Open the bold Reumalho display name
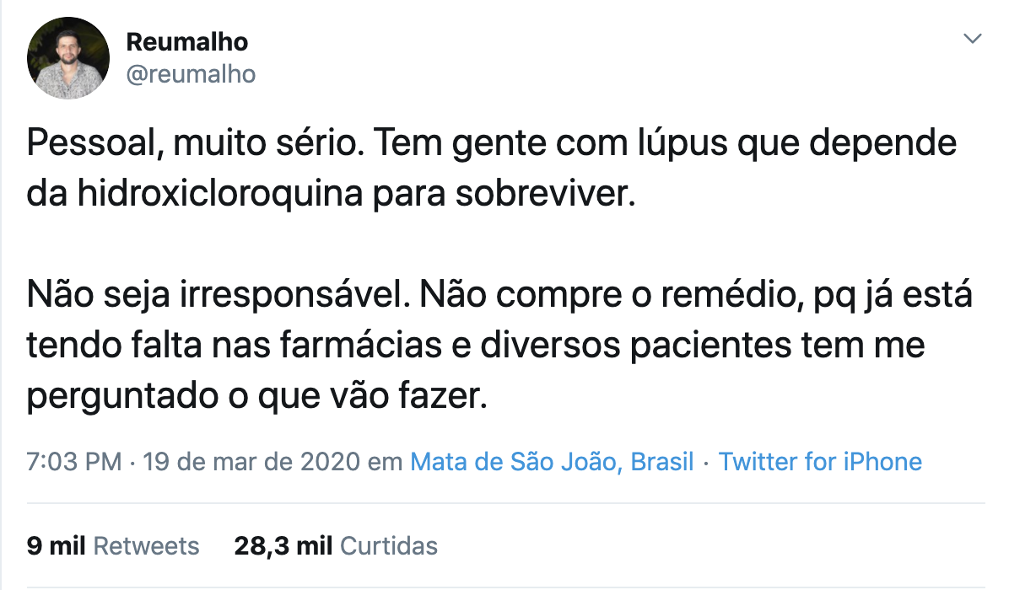 [x=187, y=42]
